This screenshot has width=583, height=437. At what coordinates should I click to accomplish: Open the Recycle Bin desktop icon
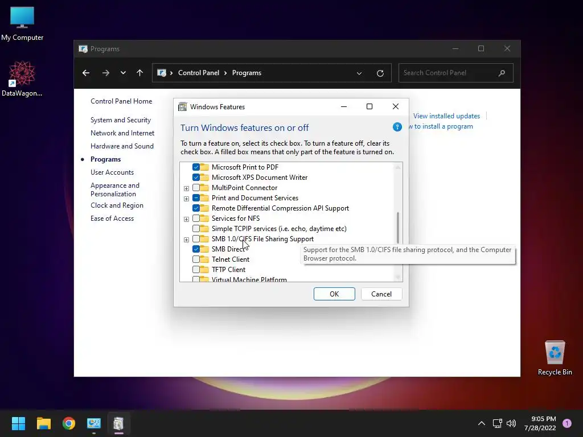(555, 358)
